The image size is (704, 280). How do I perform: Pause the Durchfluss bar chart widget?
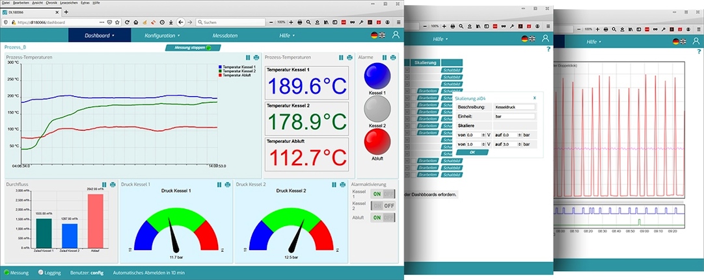coord(104,185)
